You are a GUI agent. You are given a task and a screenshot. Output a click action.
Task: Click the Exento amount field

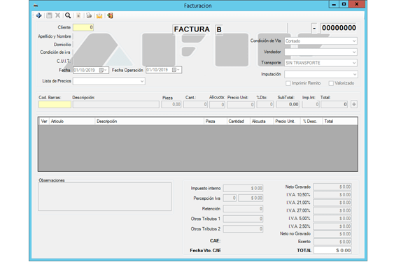(332, 242)
